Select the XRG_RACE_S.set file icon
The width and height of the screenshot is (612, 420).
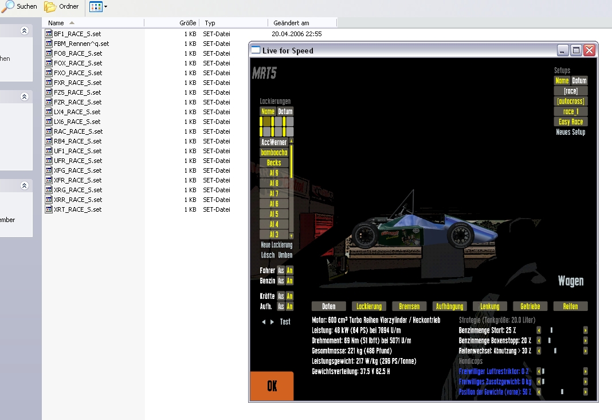click(49, 190)
